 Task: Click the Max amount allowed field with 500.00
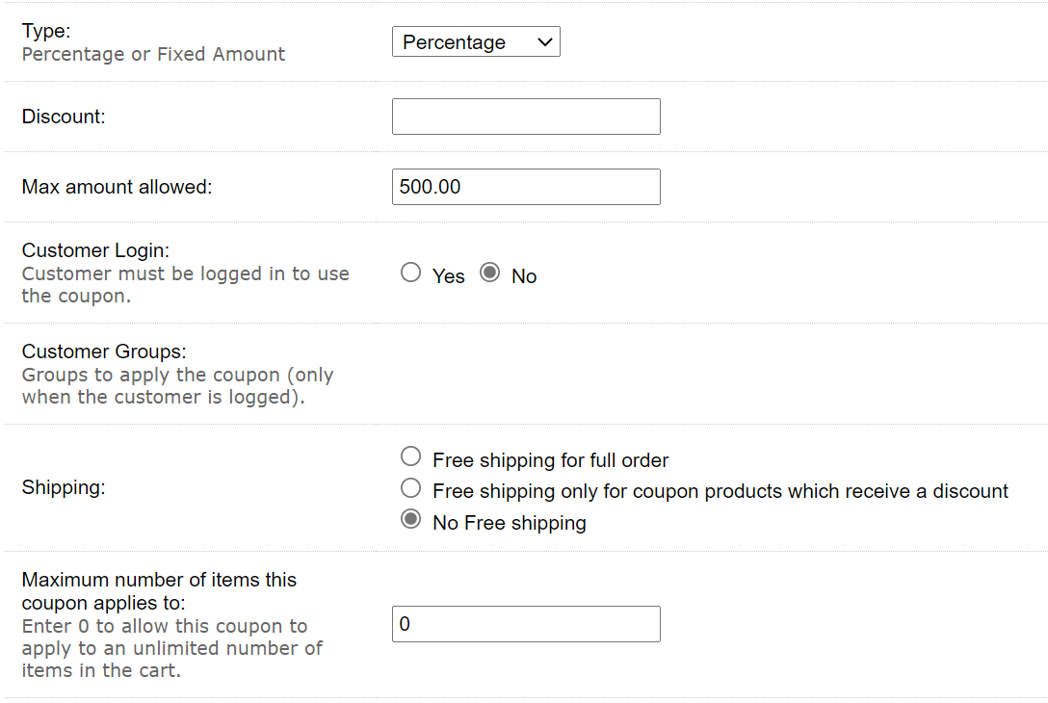(526, 187)
